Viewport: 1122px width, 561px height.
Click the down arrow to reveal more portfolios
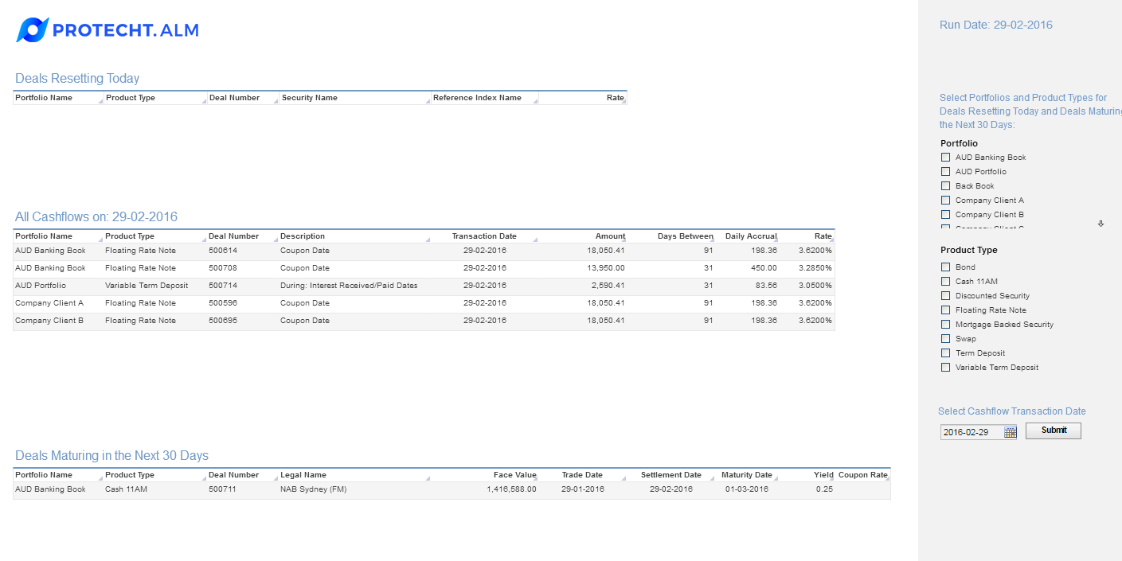click(1100, 225)
